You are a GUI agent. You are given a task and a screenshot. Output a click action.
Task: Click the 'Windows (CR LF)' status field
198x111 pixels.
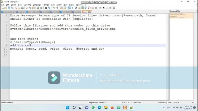(x=165, y=103)
